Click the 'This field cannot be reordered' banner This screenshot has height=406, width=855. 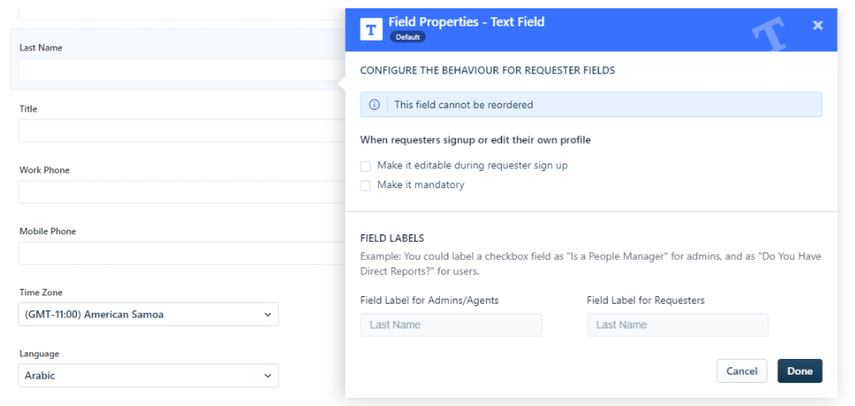coord(591,105)
